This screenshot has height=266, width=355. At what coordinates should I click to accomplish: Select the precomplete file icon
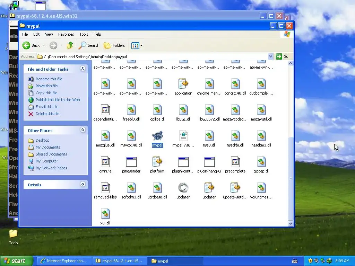235,162
